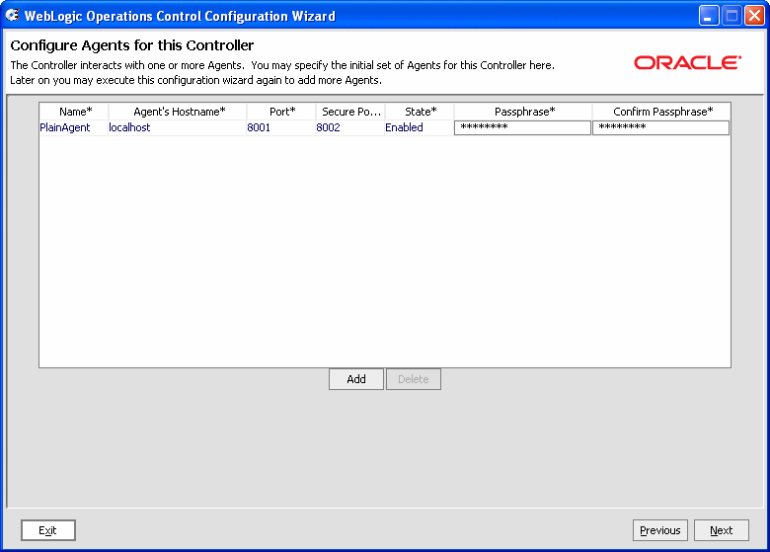Click the Passphrase* column header
This screenshot has height=552, width=770.
pos(523,112)
